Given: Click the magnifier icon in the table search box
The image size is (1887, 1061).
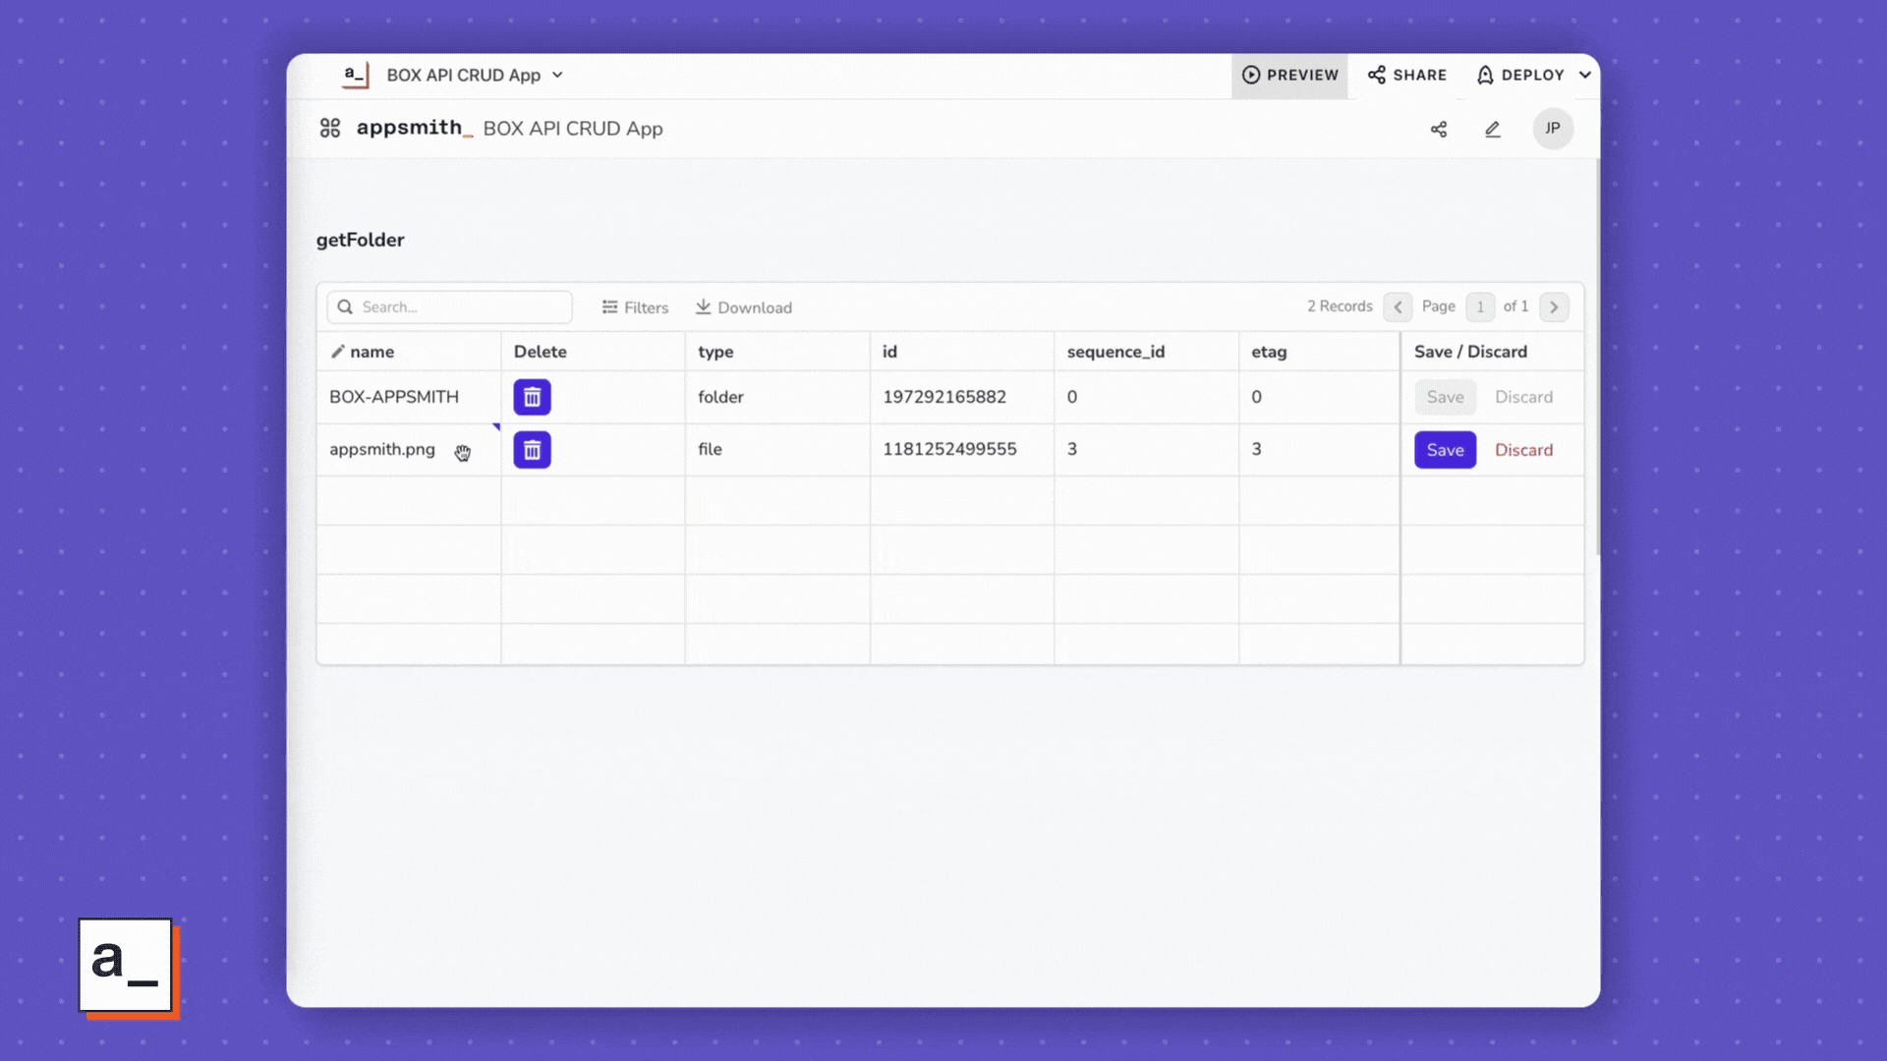Looking at the screenshot, I should 345,307.
